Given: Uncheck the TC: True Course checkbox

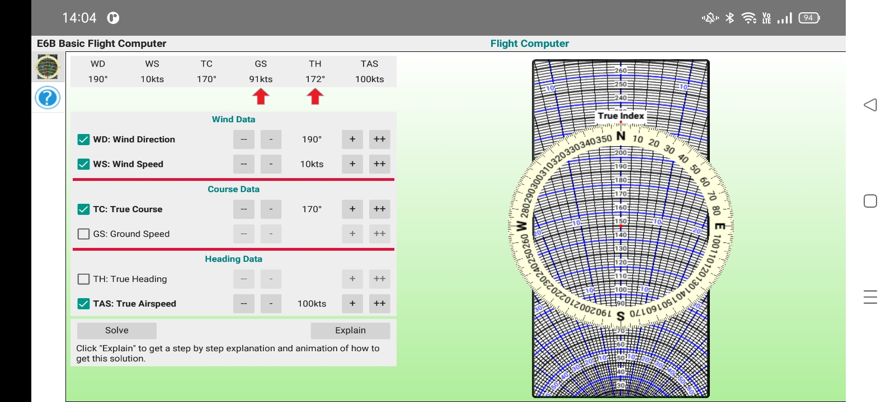Looking at the screenshot, I should click(83, 209).
